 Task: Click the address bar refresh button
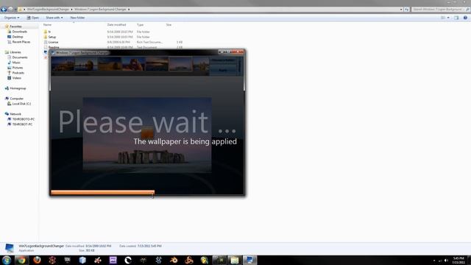pos(406,10)
